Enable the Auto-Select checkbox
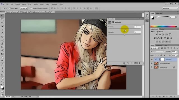 point(10,8)
